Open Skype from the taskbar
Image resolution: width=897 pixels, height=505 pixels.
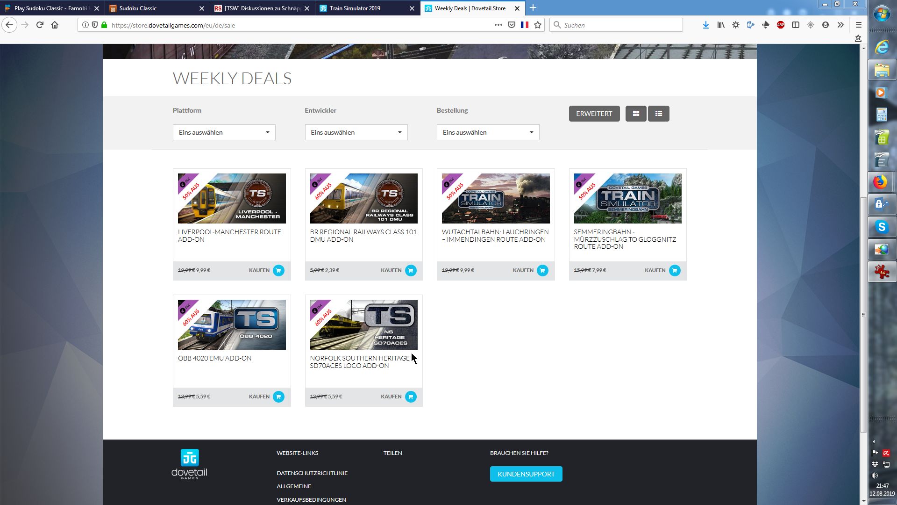tap(882, 227)
